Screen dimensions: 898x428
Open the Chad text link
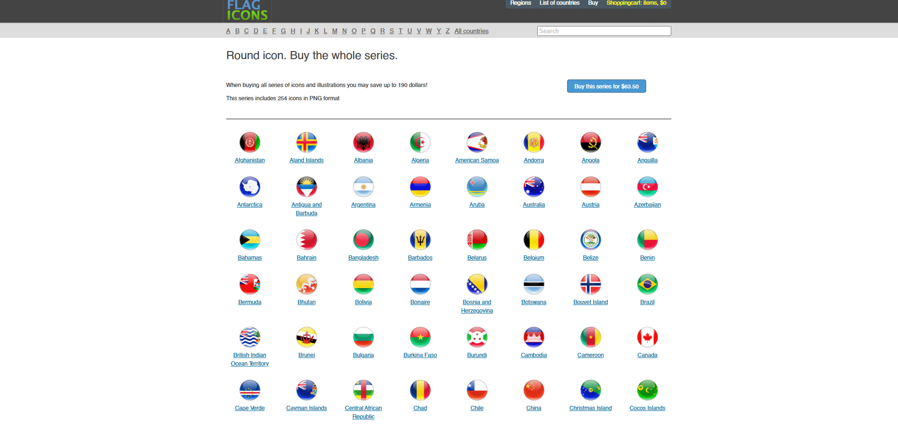click(x=420, y=408)
